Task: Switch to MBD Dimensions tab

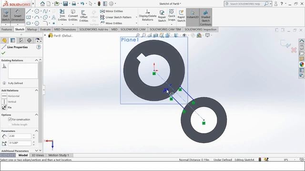Action: 65,29
